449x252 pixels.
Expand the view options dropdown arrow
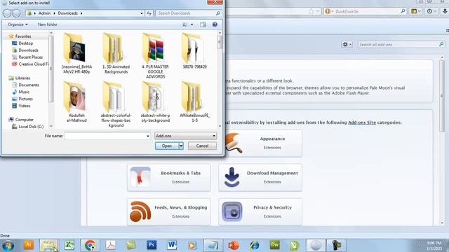[192, 24]
